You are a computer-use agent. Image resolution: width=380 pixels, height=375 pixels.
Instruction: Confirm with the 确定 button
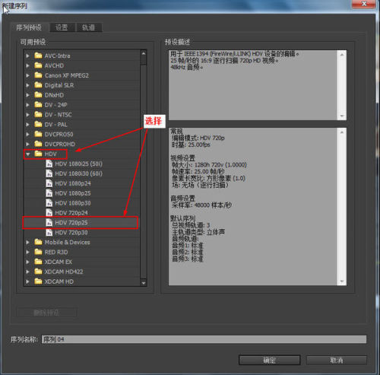269,360
